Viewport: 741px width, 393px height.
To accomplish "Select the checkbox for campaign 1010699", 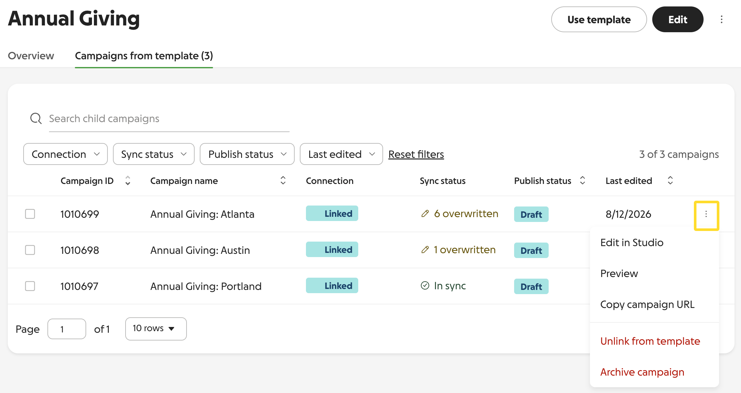I will 30,214.
